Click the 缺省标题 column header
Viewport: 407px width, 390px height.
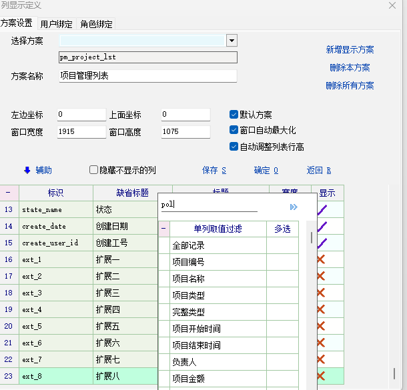132,193
